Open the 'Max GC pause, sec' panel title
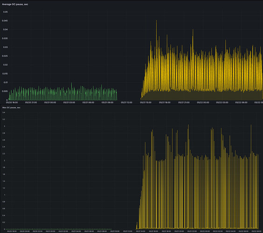Image resolution: width=263 pixels, height=233 pixels. (11, 108)
